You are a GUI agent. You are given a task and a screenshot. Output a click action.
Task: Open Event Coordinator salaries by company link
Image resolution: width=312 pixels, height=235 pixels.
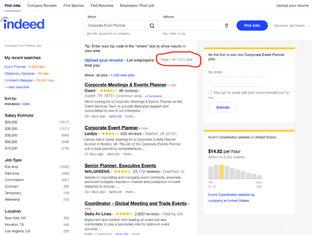click(231, 198)
